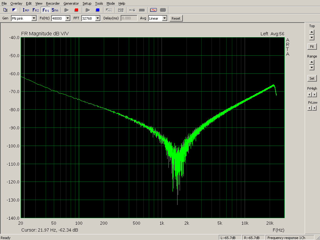The height and width of the screenshot is (240, 320).
Task: Click the Range up arrow
Action: 312,62
